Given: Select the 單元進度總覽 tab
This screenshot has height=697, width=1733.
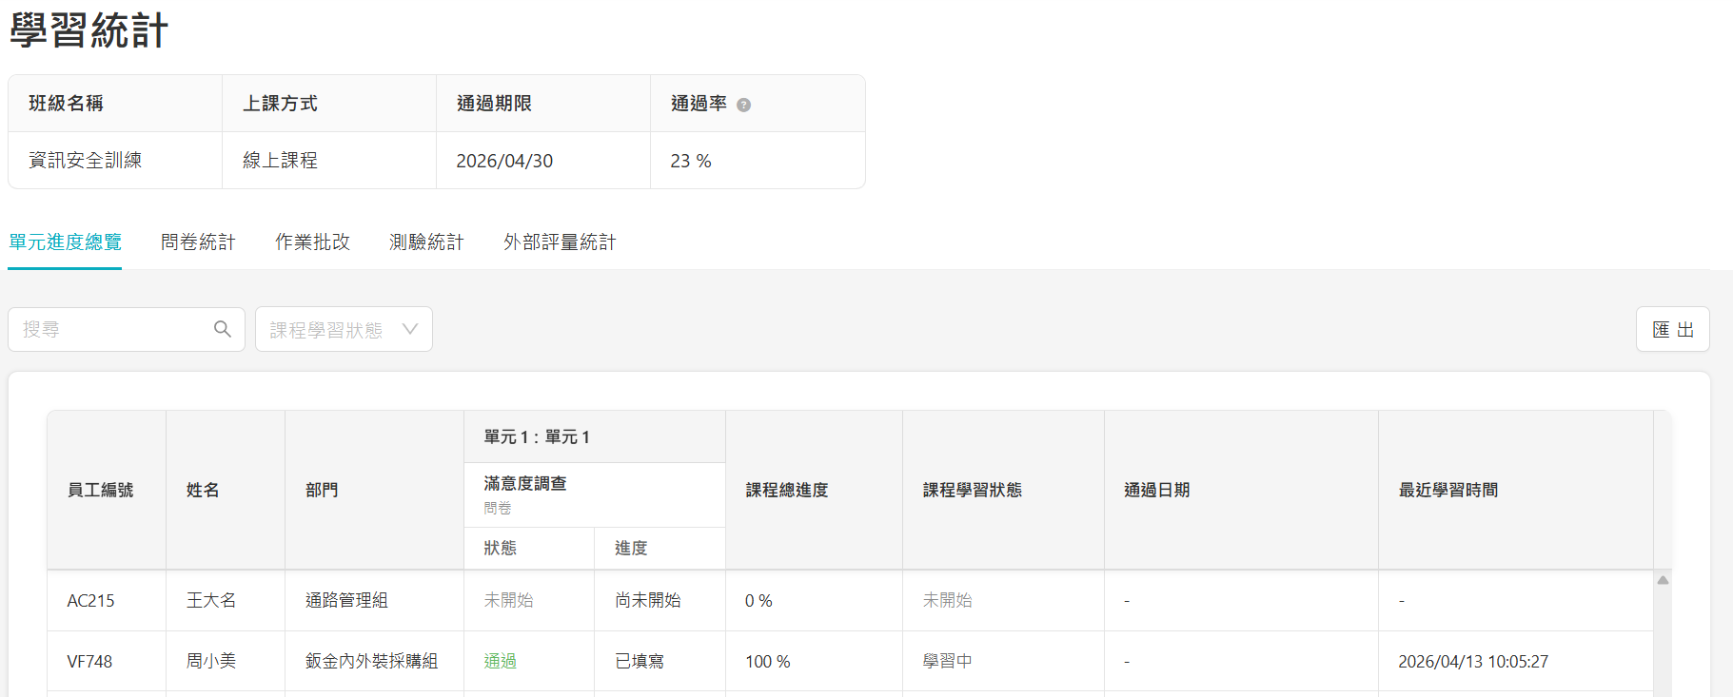Looking at the screenshot, I should (x=66, y=242).
